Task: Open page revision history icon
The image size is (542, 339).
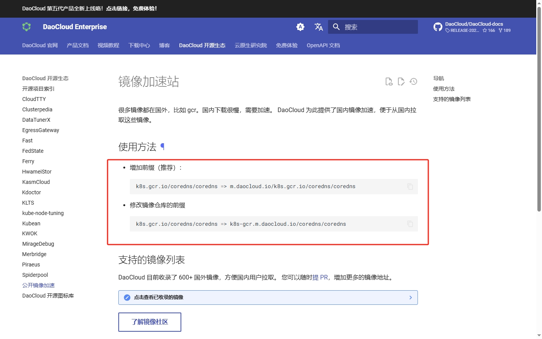Action: [413, 81]
